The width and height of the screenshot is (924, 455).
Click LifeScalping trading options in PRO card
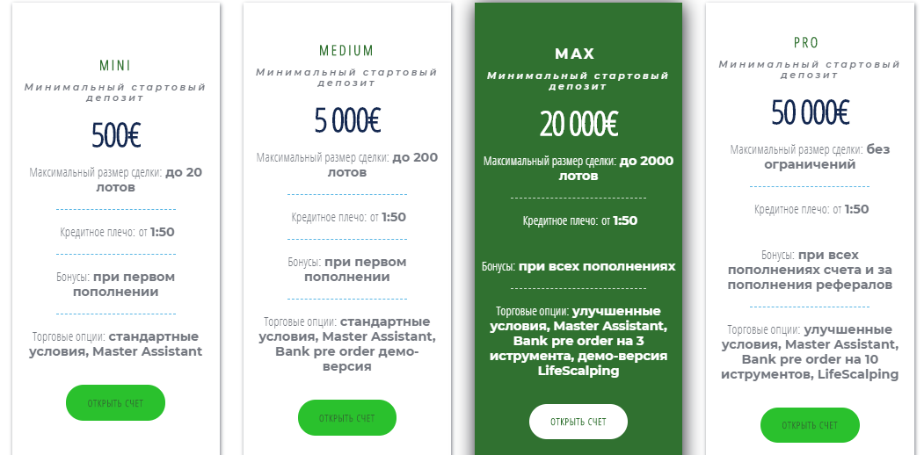[858, 374]
